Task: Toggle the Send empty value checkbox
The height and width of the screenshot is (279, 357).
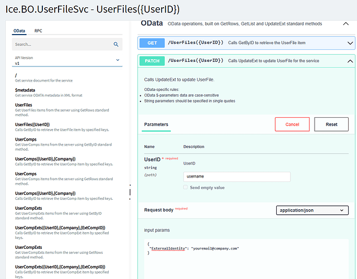Action: [x=185, y=187]
